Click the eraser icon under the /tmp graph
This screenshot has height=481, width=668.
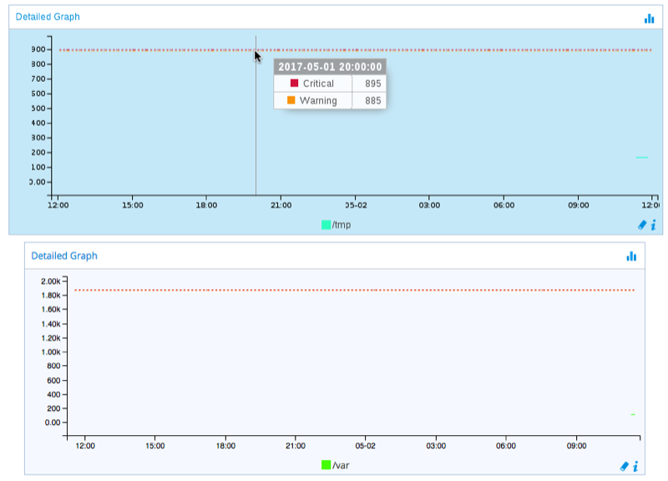point(641,225)
